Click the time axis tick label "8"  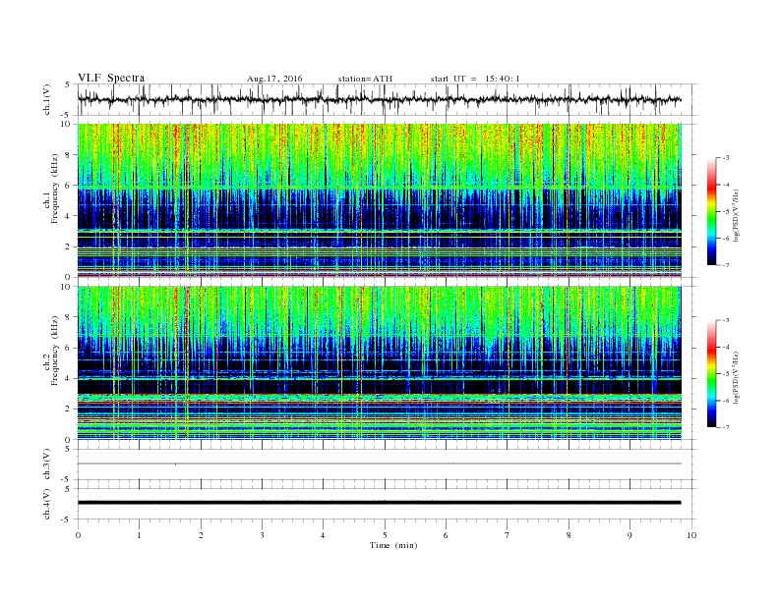(x=569, y=535)
